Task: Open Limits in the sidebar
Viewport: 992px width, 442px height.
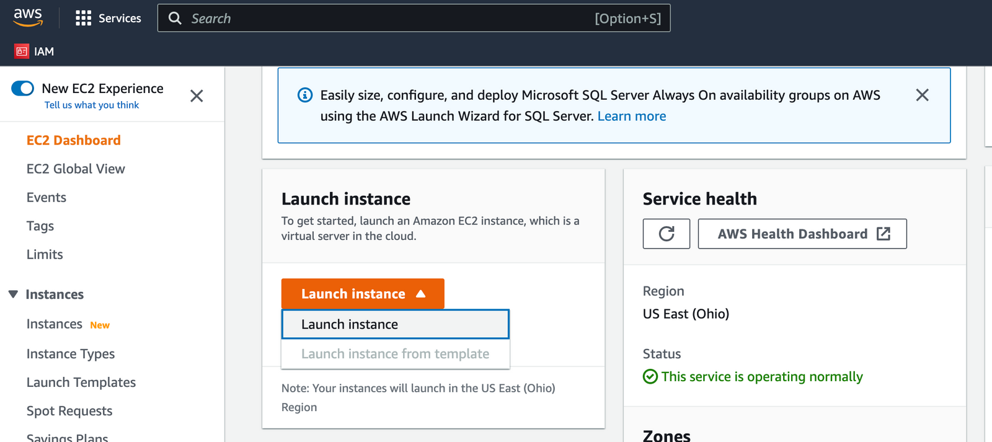Action: coord(45,254)
